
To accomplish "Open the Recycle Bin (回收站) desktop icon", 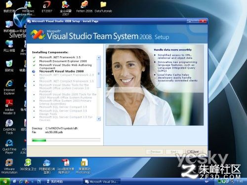I will tap(9, 66).
